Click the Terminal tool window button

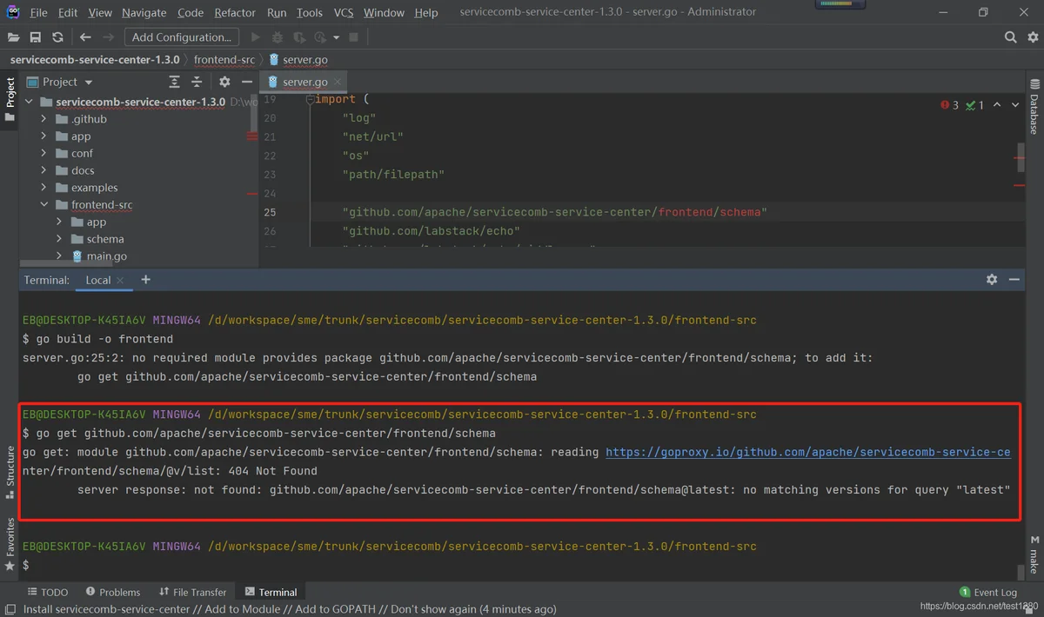tap(271, 592)
